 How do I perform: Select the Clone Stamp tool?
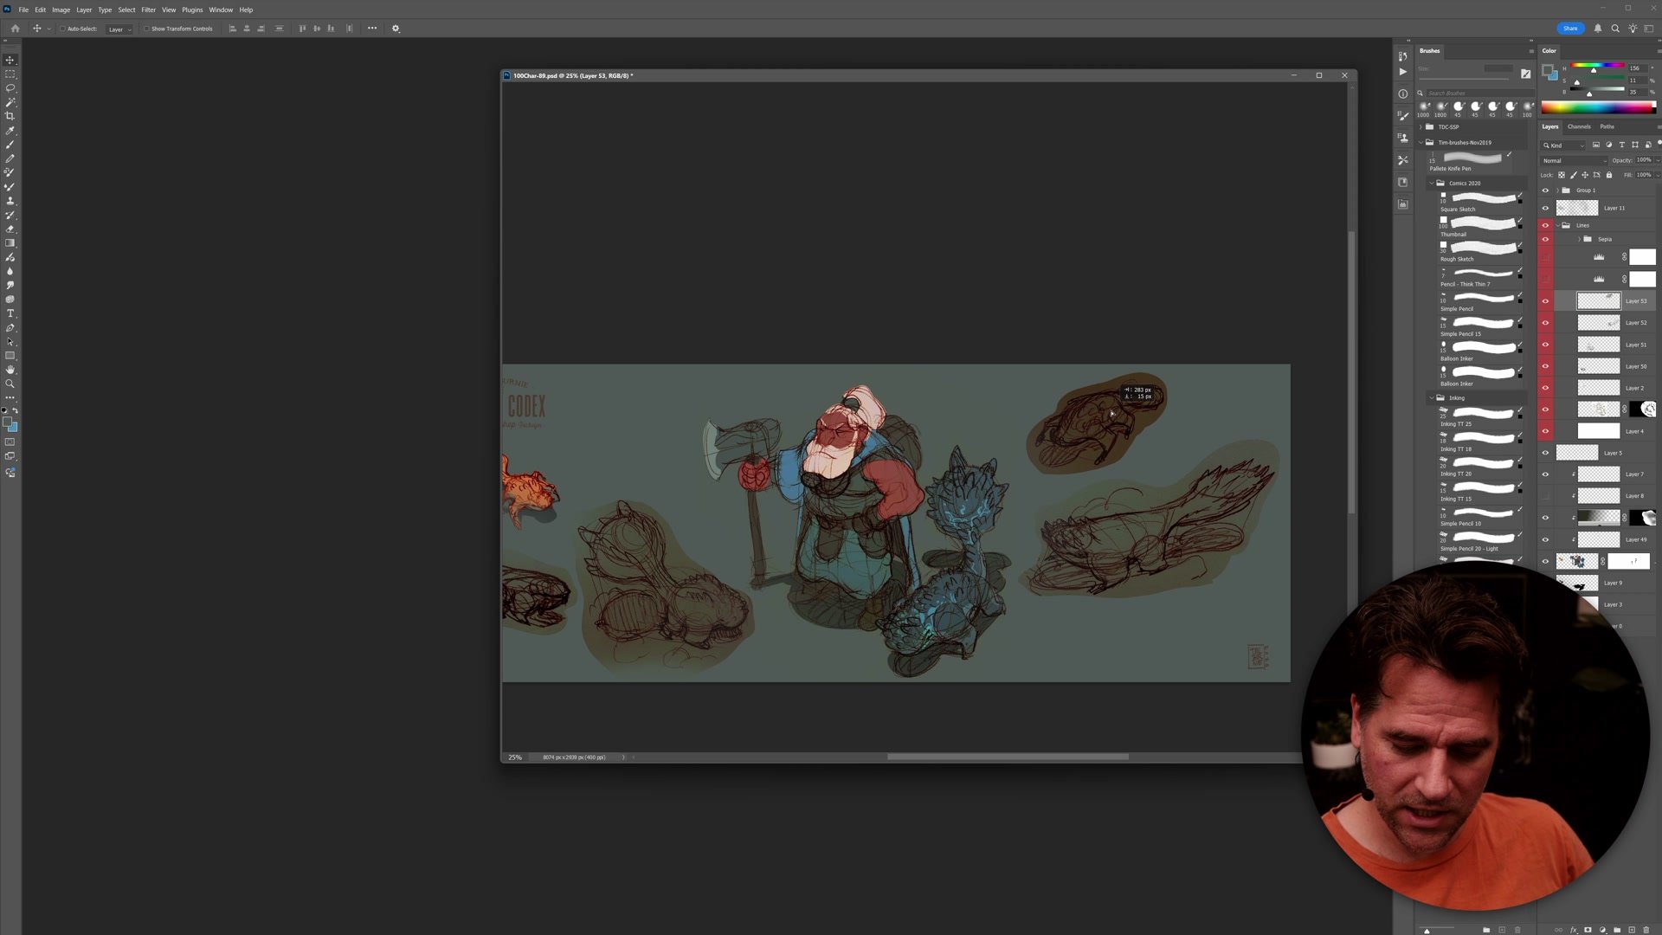click(10, 201)
